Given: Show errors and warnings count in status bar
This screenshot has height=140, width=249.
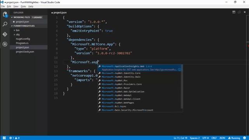Looking at the screenshot, I should click(x=14, y=138).
